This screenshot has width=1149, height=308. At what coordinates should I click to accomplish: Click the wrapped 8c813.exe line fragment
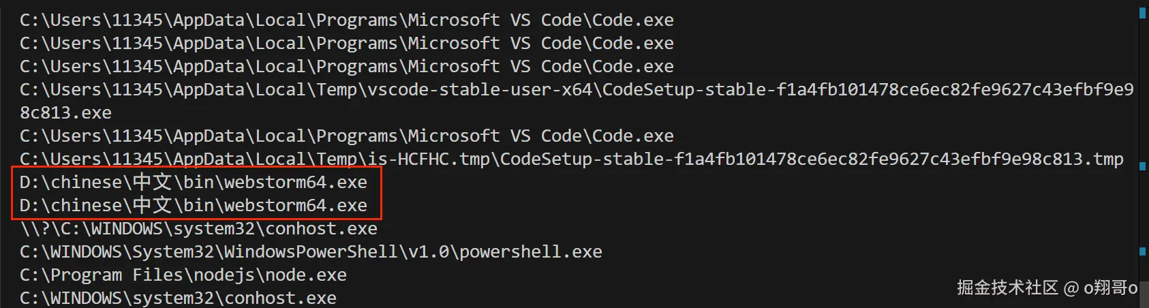pyautogui.click(x=65, y=113)
